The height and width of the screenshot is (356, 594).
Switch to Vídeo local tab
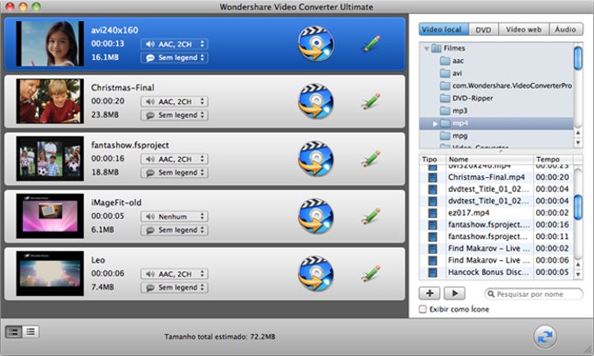(444, 29)
